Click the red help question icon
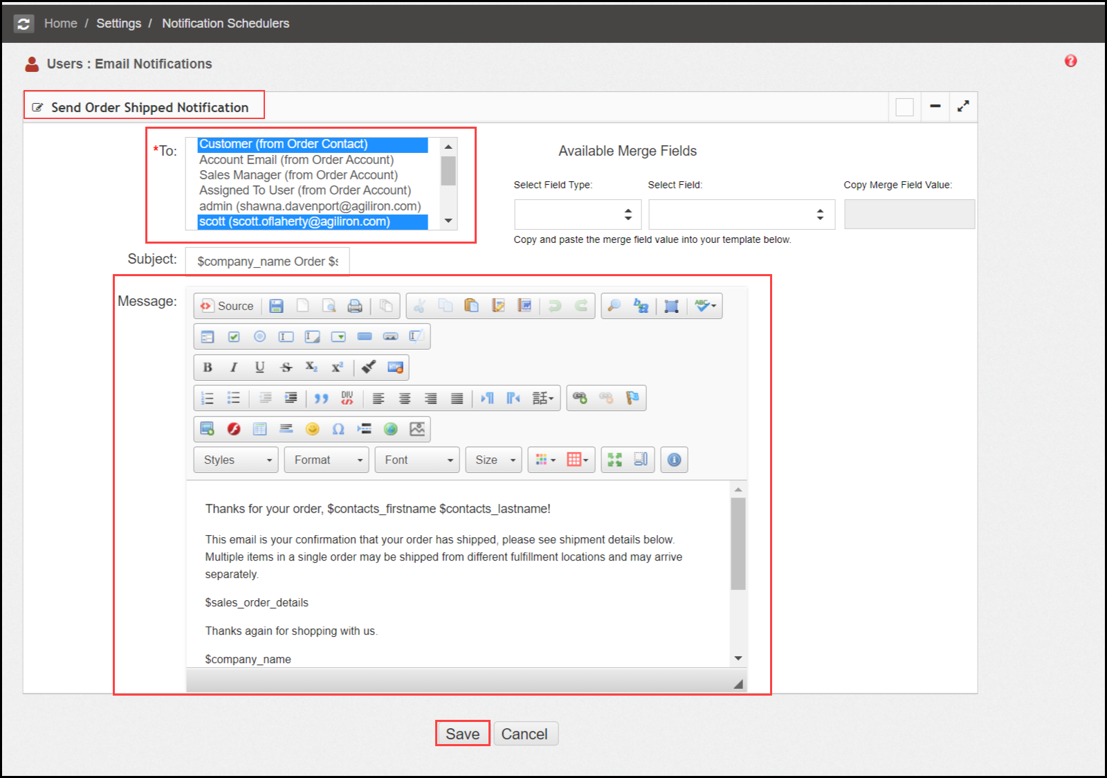Image resolution: width=1107 pixels, height=778 pixels. point(1070,61)
